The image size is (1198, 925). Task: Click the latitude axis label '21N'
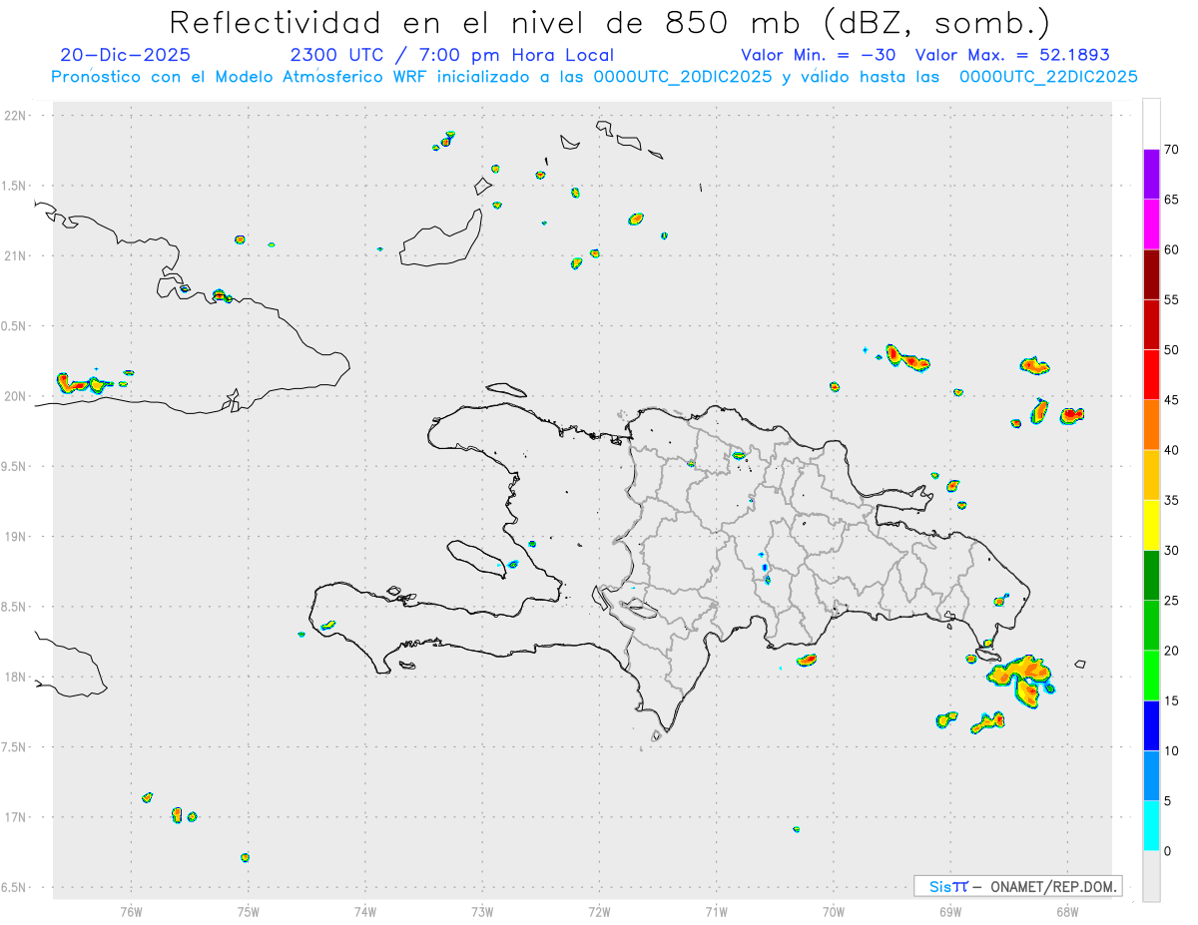point(17,255)
